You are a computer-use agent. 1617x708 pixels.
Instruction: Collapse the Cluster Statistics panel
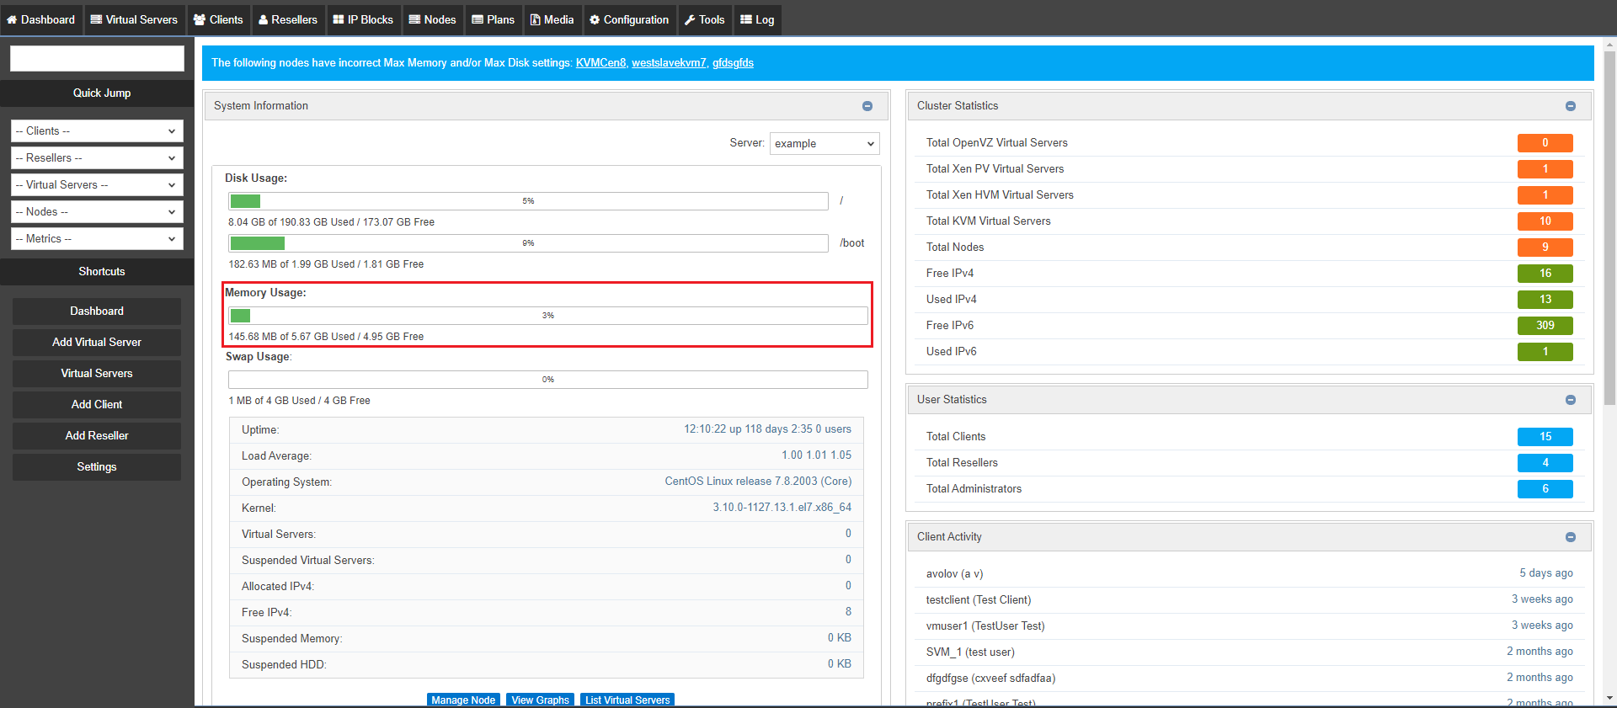[x=1571, y=106]
